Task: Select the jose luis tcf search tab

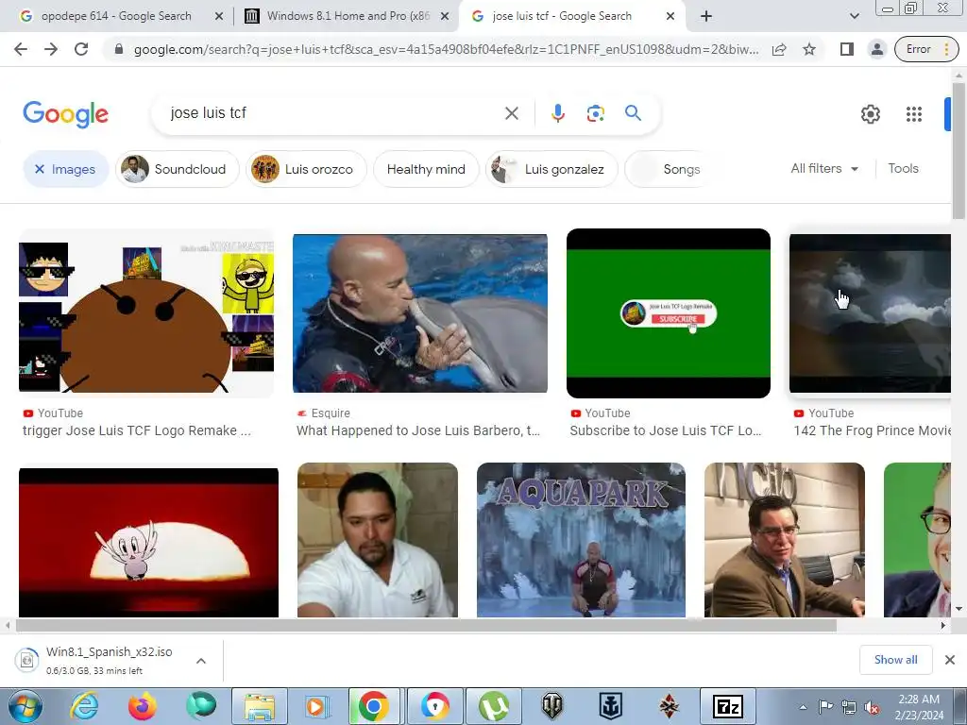Action: [x=562, y=16]
